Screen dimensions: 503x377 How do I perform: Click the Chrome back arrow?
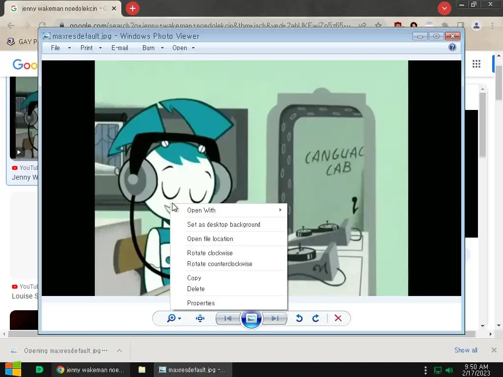click(11, 26)
